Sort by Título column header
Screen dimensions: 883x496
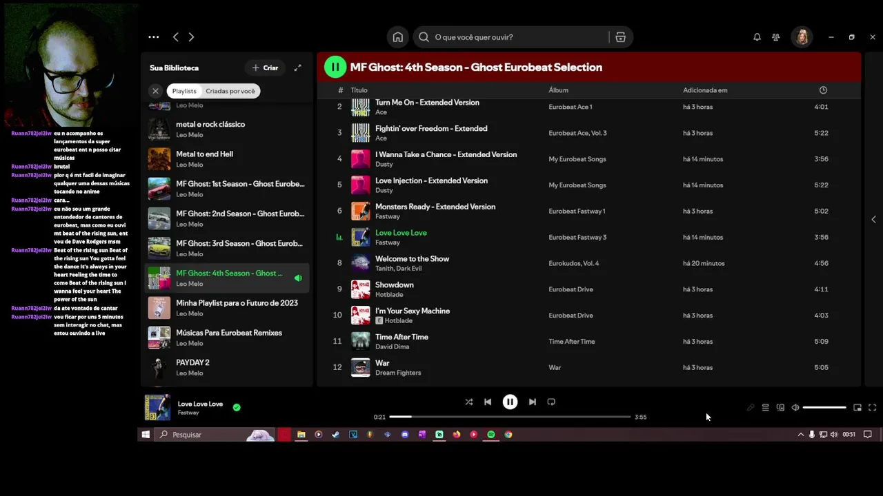pos(359,90)
